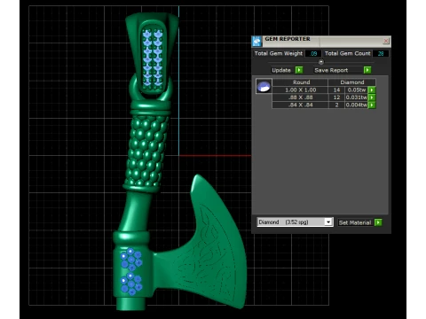Screen dimensions: 426x319
Task: Click gem count 12 cell
Action: [x=336, y=97]
